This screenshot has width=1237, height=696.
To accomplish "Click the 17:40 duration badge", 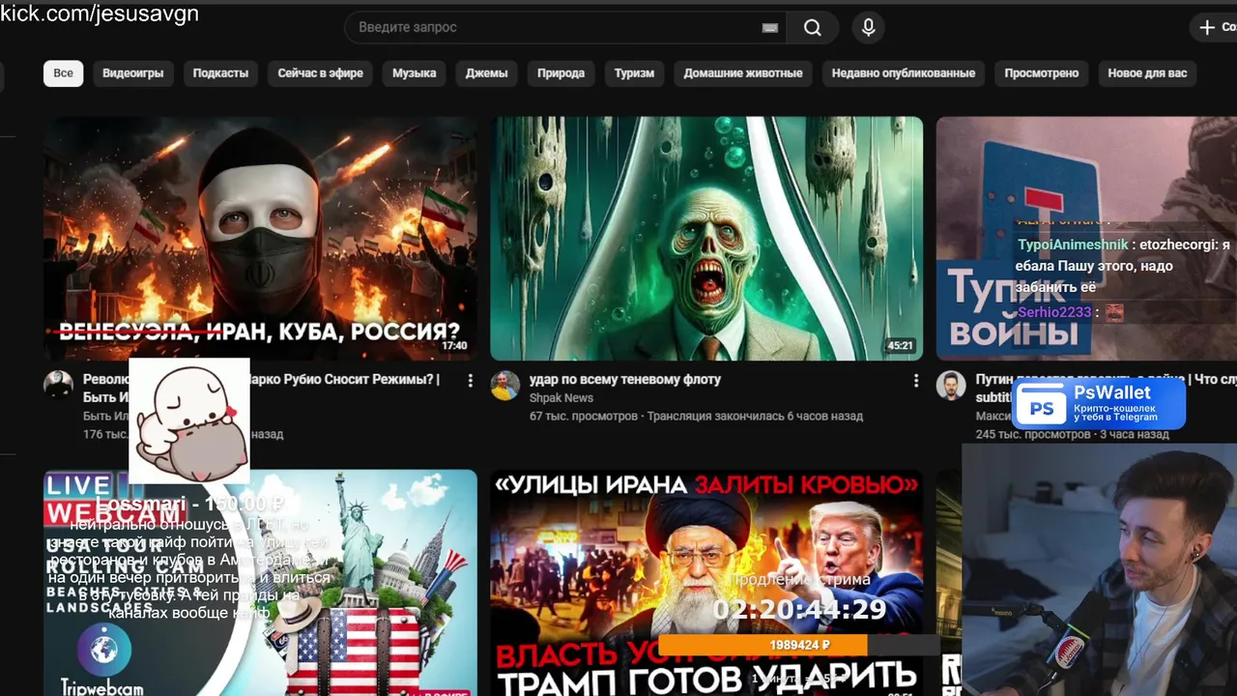I will click(x=454, y=345).
